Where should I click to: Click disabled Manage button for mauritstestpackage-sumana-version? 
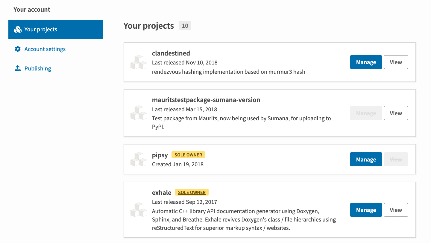coord(366,113)
